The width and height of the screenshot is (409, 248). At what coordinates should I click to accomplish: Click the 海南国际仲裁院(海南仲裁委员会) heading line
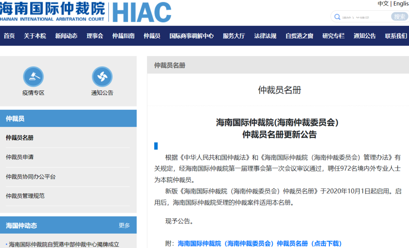[277, 122]
